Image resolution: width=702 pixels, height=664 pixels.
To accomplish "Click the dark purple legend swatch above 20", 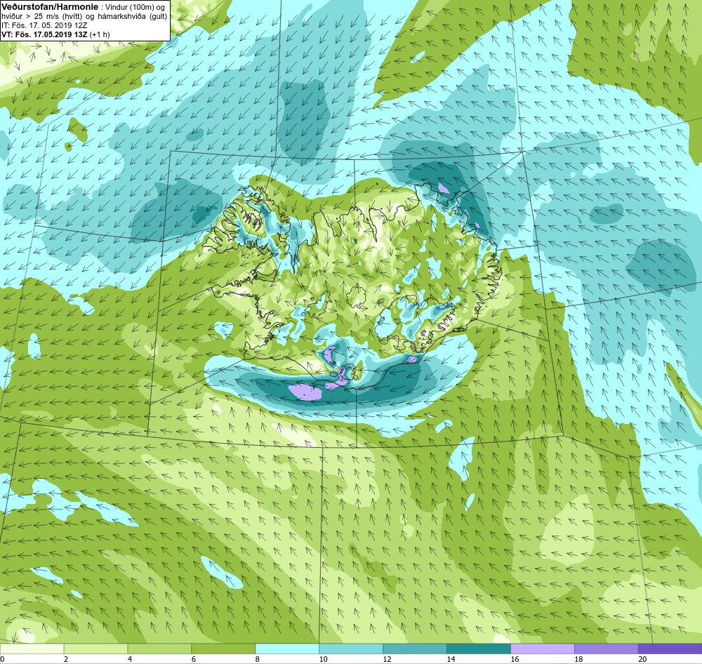I will 670,649.
